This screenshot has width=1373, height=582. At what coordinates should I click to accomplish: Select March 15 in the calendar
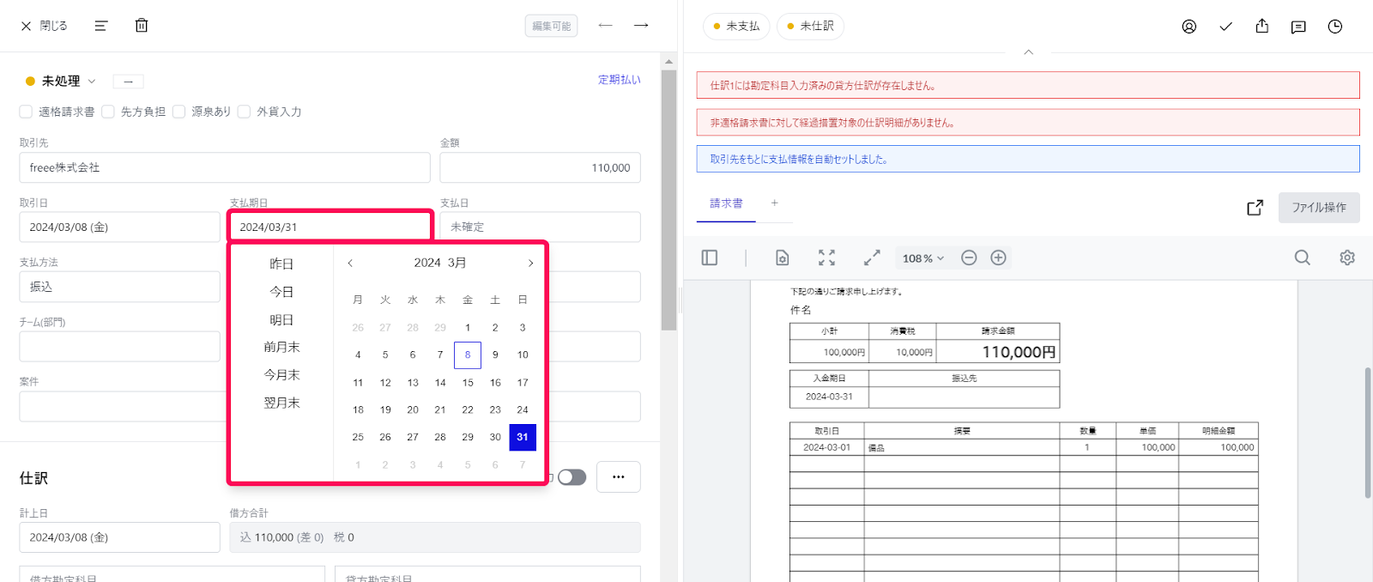[x=468, y=382]
